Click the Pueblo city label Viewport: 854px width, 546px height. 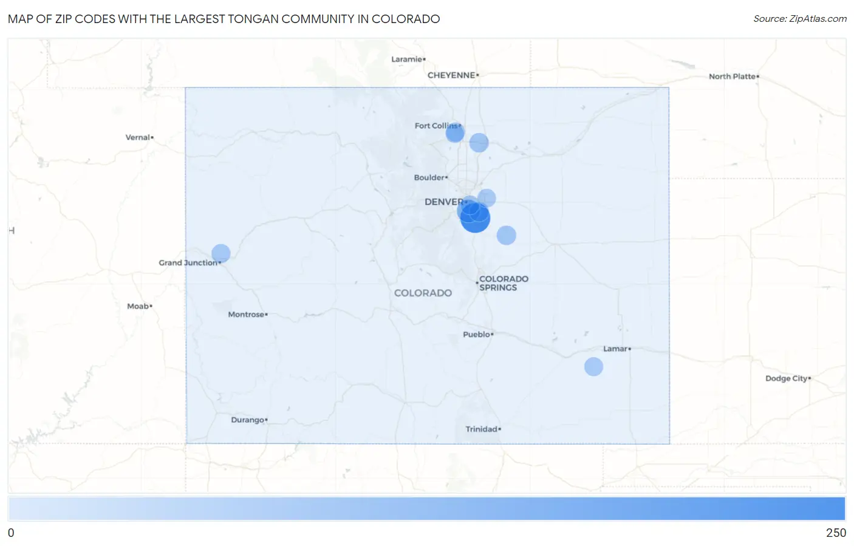click(x=477, y=334)
